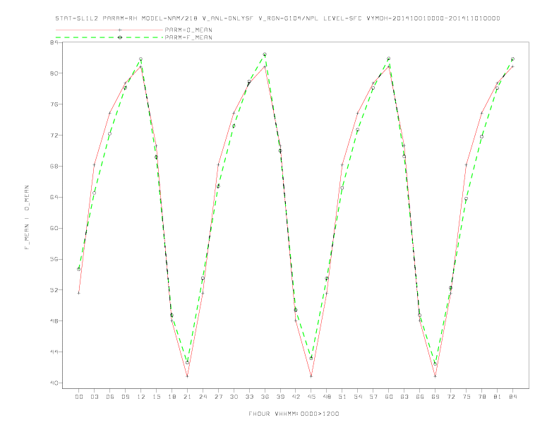The image size is (559, 432).
Task: Click y-axis tick label 80
Action: (x=54, y=73)
